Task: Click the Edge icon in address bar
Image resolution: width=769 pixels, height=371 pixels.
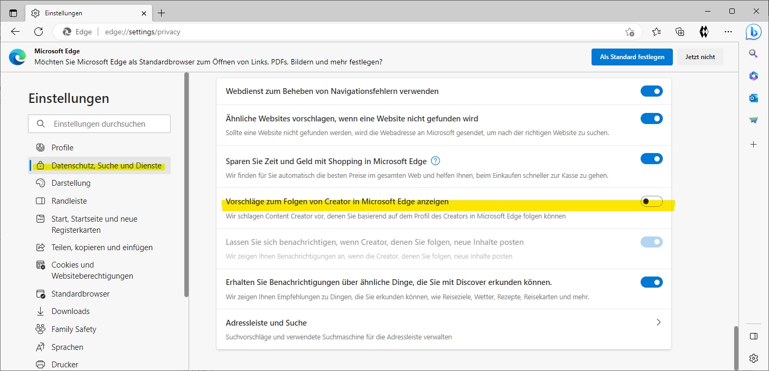Action: (67, 32)
